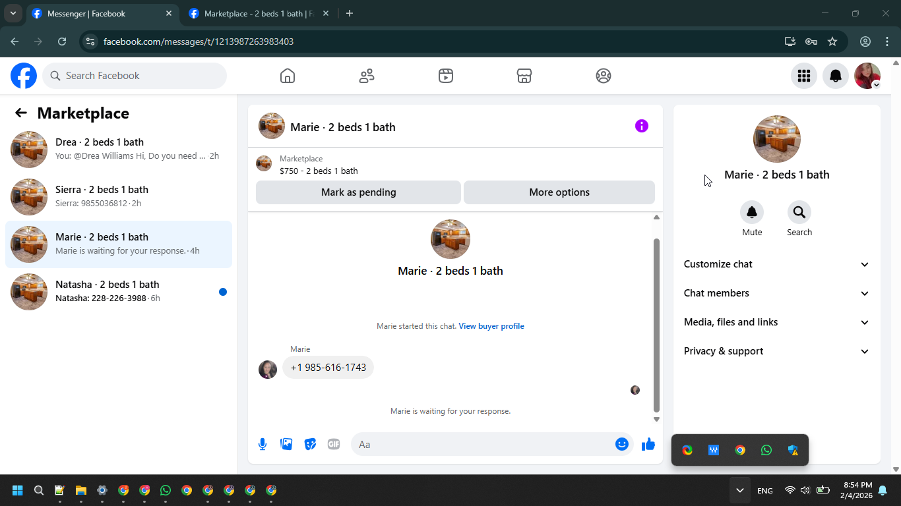The height and width of the screenshot is (506, 901).
Task: Open a new browser tab
Action: point(350,13)
